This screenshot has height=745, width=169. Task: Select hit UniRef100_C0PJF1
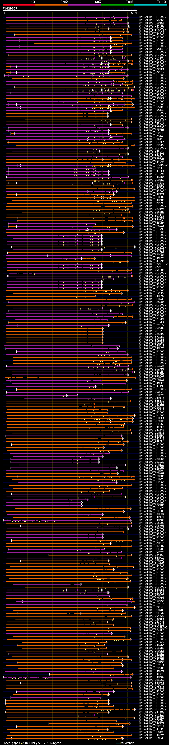[x=152, y=70]
